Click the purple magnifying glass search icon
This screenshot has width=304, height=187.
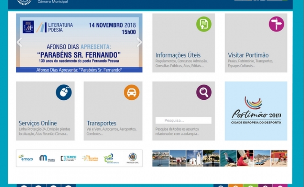click(x=204, y=92)
